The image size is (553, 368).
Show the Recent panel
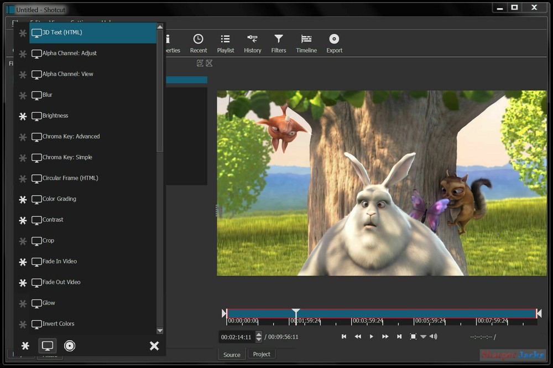(198, 43)
